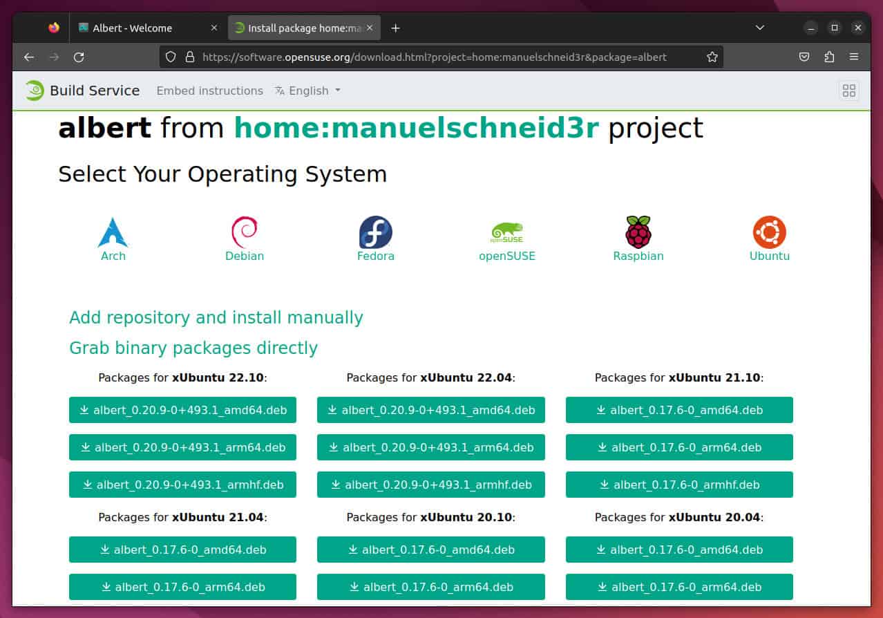Image resolution: width=883 pixels, height=618 pixels.
Task: Open the tracking protection shield icon
Action: click(171, 57)
